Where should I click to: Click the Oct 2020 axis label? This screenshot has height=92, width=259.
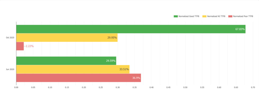pos(10,38)
